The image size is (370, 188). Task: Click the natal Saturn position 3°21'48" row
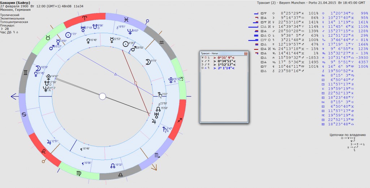coord(286,40)
